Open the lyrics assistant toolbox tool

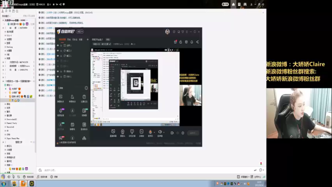84,126
